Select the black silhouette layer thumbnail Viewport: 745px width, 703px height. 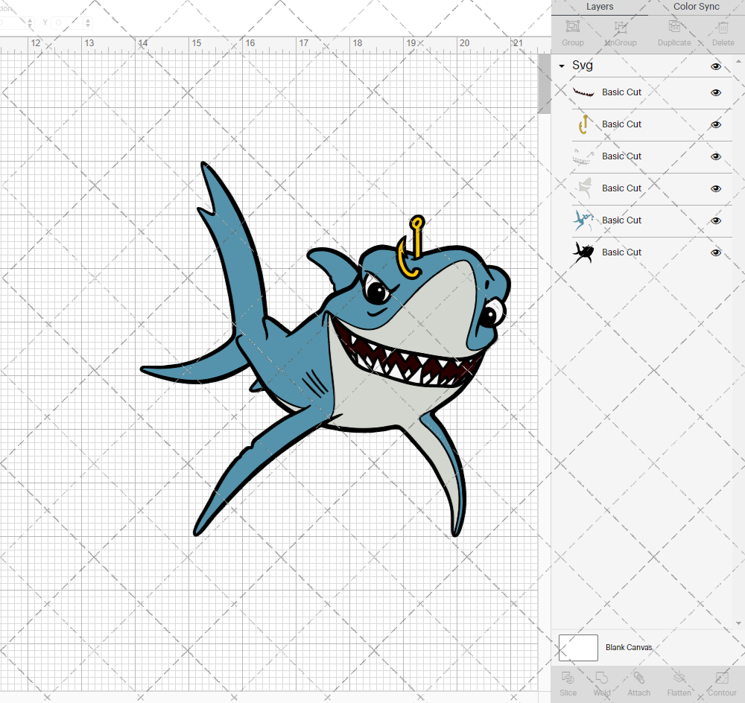(x=583, y=252)
